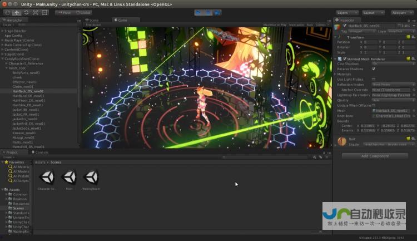Select All Prefabs favorite search

(x=18, y=176)
